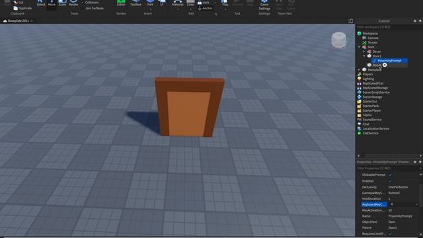Select LocalizationService in the Explorer
Screen dimensions: 423x238
click(376, 129)
